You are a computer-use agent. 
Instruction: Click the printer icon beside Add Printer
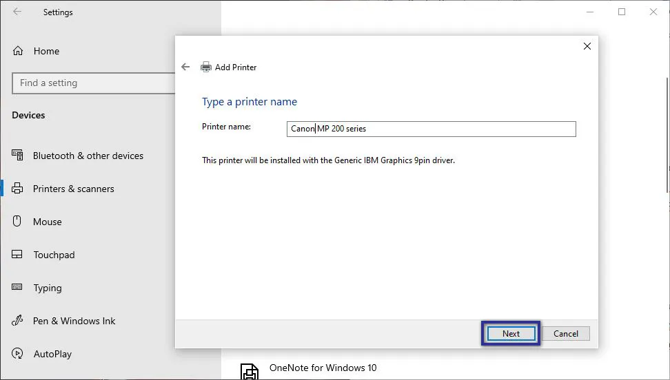tap(205, 67)
